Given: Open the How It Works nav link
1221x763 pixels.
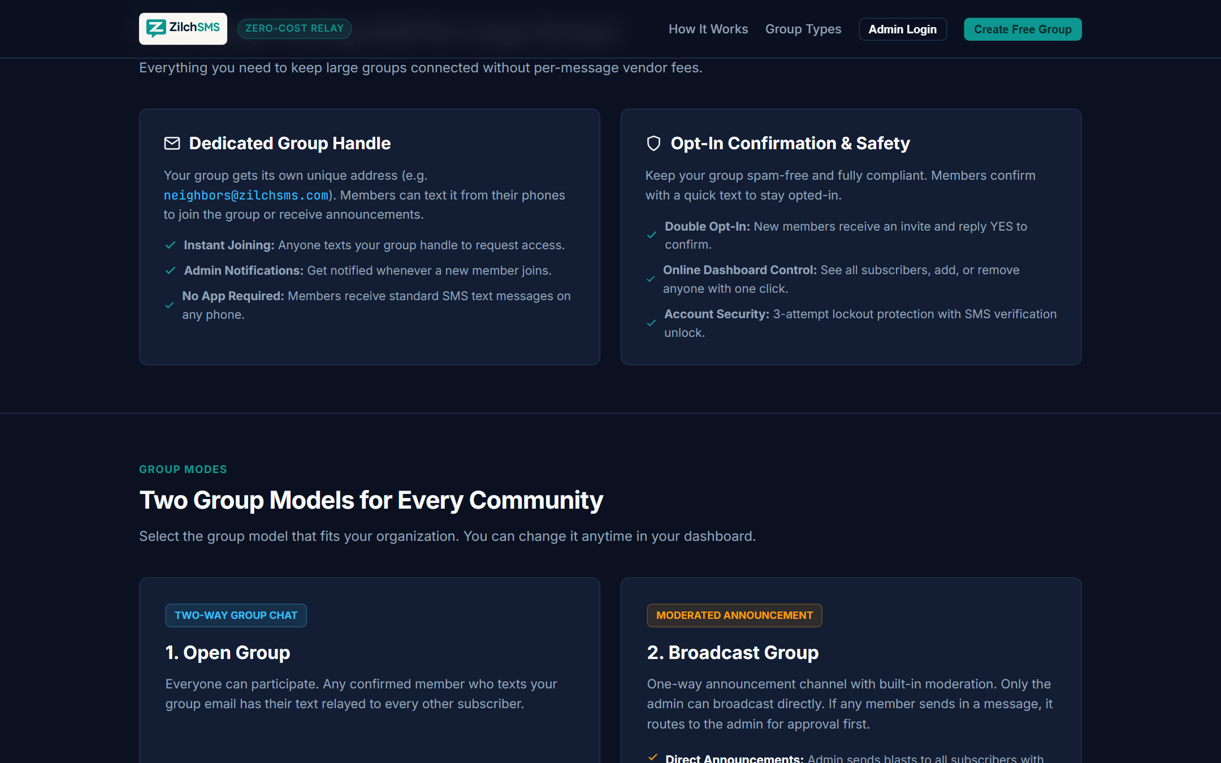Looking at the screenshot, I should tap(708, 29).
